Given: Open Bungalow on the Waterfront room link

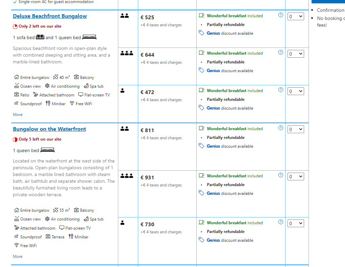Looking at the screenshot, I should [49, 129].
